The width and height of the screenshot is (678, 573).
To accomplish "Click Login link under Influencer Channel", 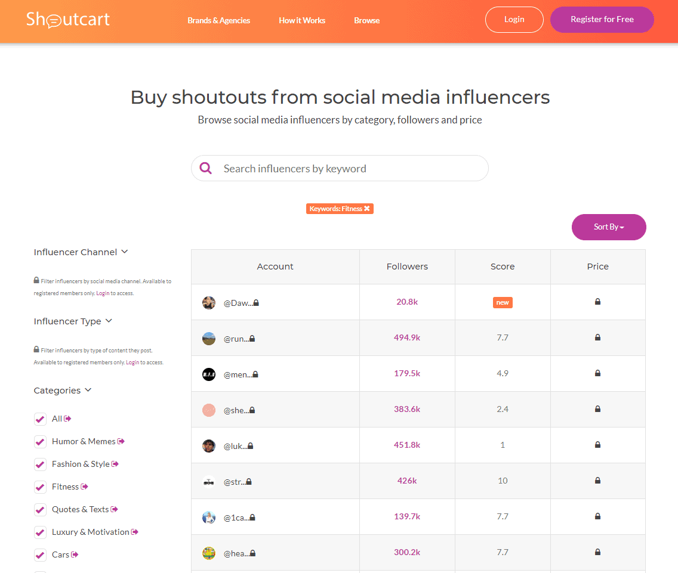I will click(x=103, y=293).
